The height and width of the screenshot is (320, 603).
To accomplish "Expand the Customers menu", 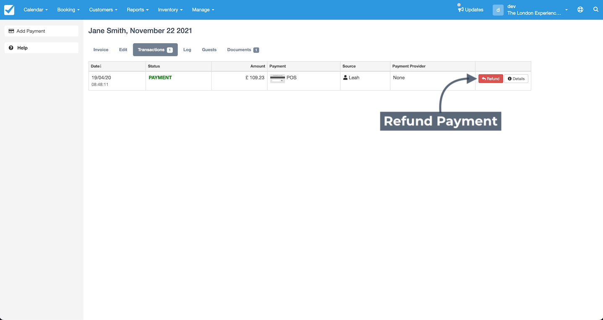I will point(103,10).
